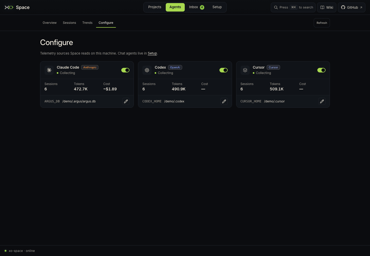Select the Configure sub-tab

point(106,23)
